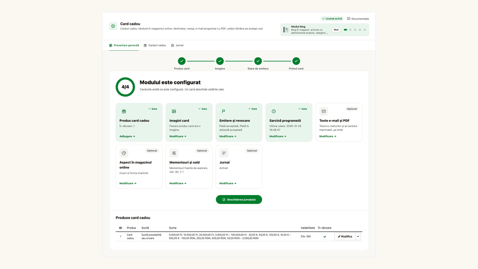Click Modificare under Sarcină programată

(x=278, y=136)
